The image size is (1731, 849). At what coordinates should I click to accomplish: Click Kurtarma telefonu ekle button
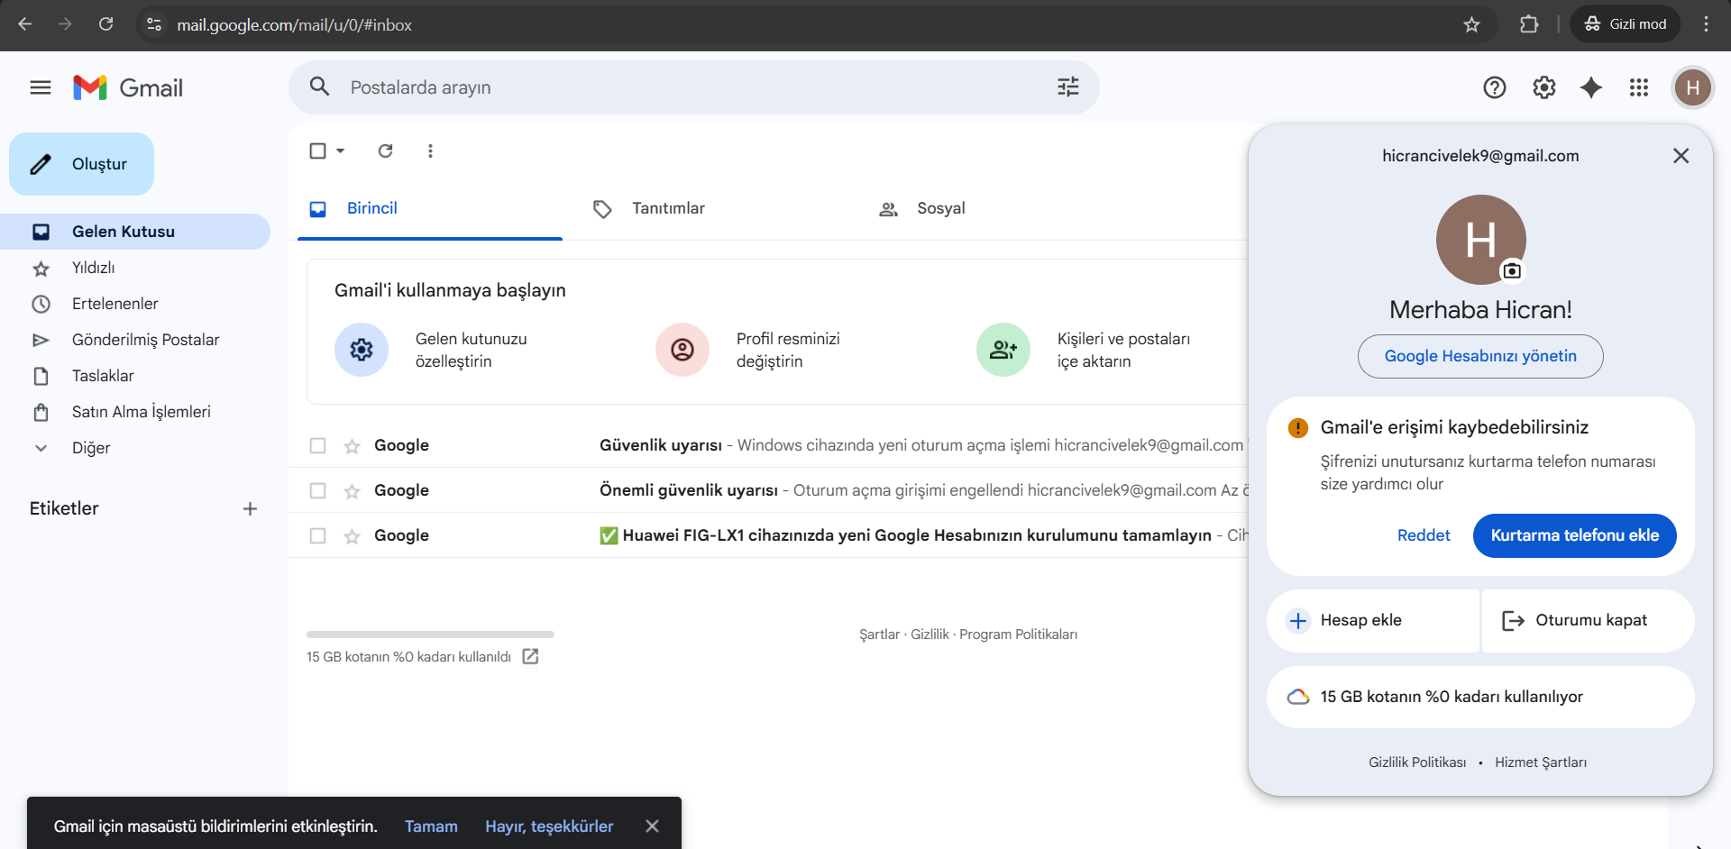1574,535
